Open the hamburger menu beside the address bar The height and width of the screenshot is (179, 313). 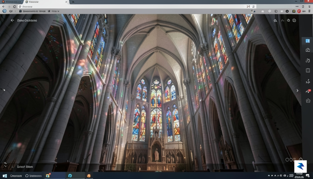(309, 7)
